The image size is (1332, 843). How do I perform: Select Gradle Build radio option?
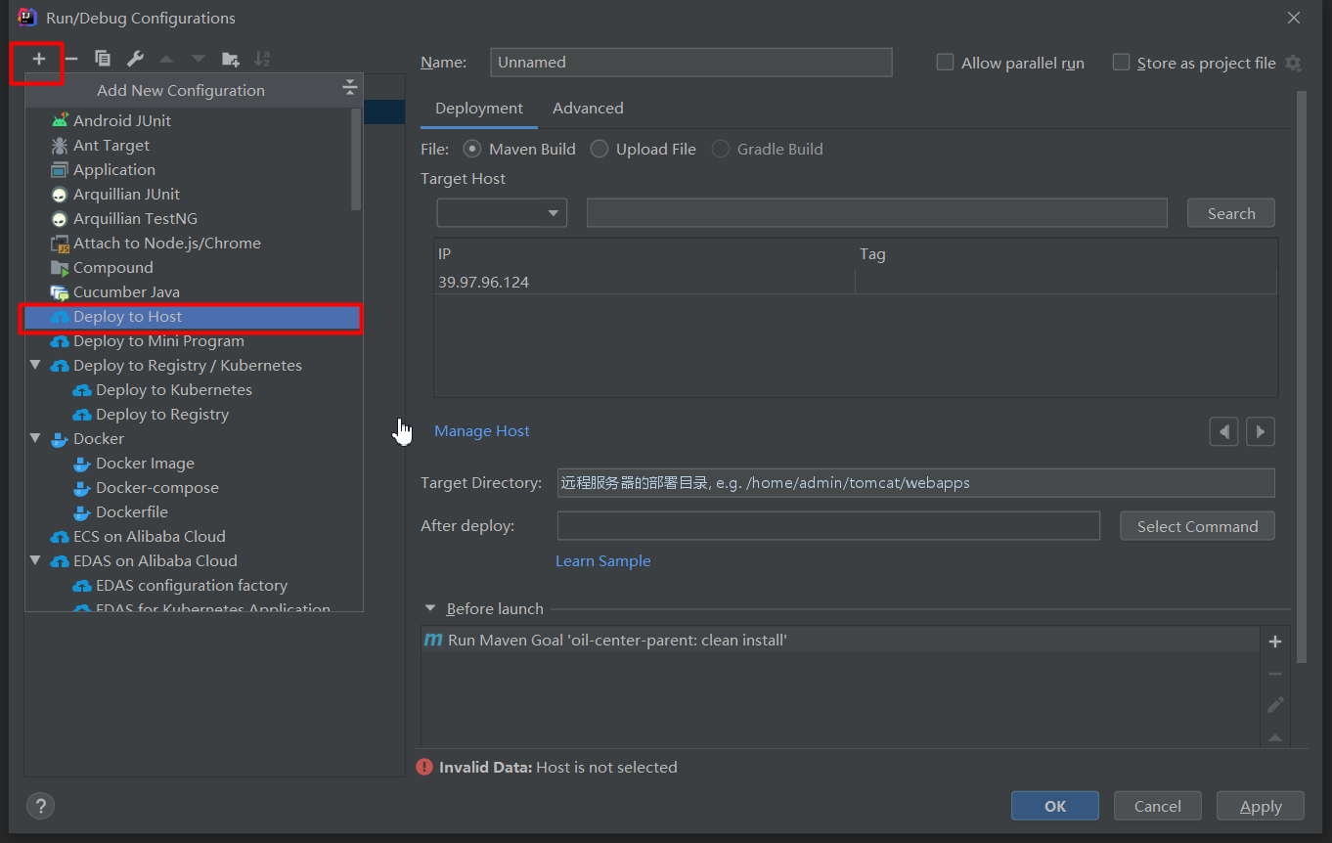(x=721, y=149)
